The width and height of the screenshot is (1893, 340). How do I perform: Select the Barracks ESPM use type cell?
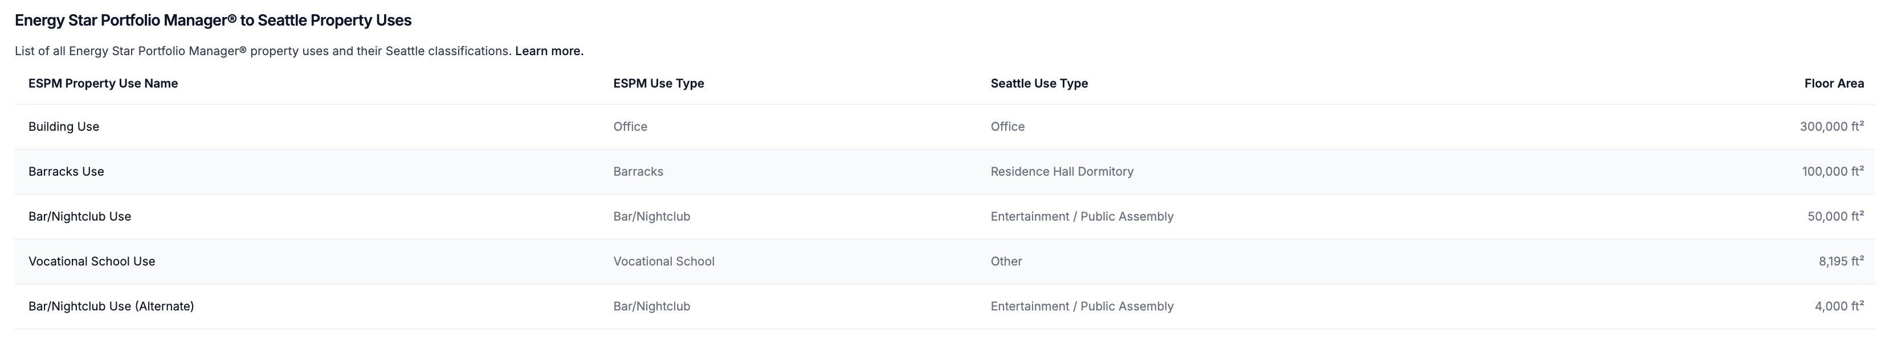coord(638,172)
